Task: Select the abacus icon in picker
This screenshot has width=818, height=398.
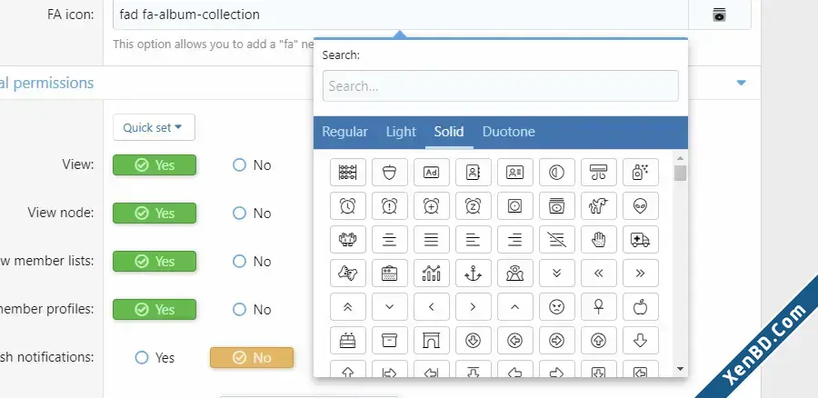Action: (348, 172)
